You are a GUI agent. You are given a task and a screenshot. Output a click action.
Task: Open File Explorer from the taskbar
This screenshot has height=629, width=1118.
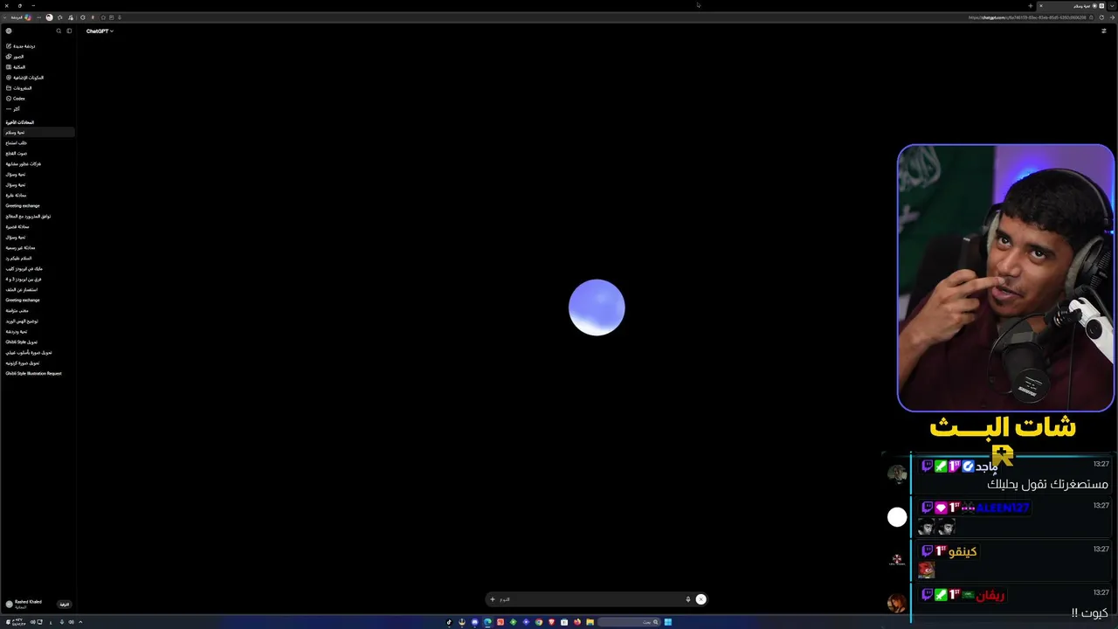pos(590,622)
